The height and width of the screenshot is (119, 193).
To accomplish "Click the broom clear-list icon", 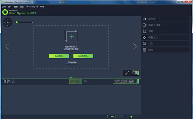I will (x=13, y=81).
